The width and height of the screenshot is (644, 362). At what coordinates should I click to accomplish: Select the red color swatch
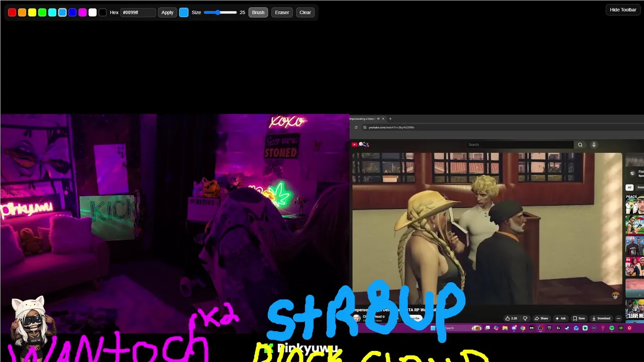click(x=12, y=12)
